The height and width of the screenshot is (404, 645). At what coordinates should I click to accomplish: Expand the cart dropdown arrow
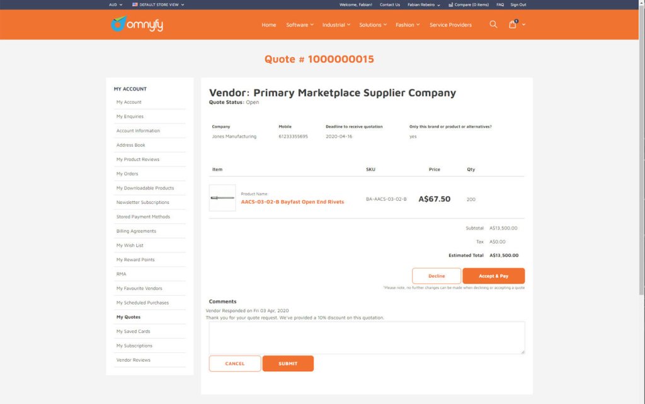tap(523, 25)
